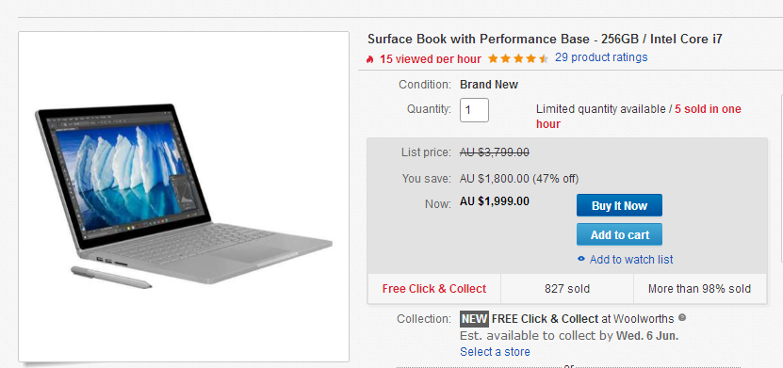Select the More than 98% sold cell
The width and height of the screenshot is (783, 368).
coord(699,289)
